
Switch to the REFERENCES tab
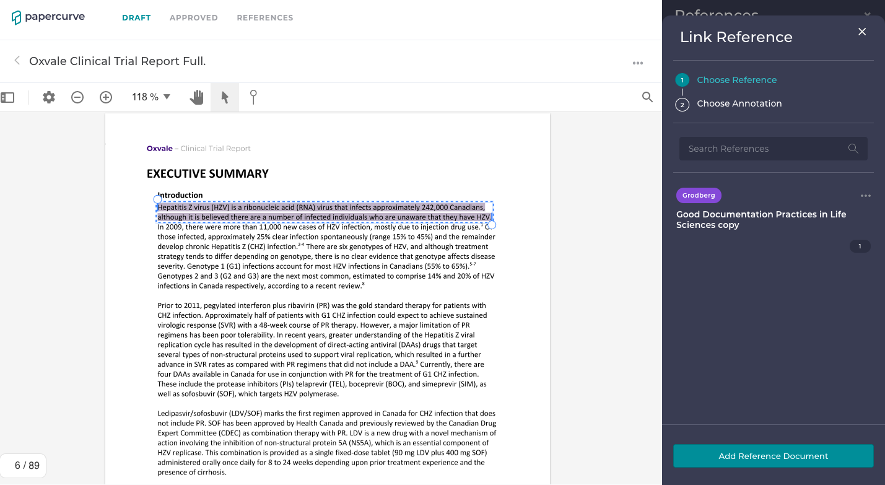pyautogui.click(x=265, y=18)
